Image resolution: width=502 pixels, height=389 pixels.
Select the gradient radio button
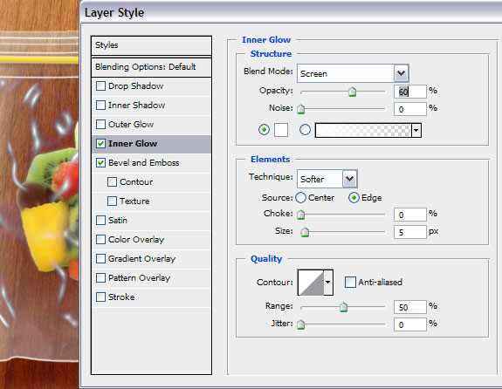coord(305,130)
